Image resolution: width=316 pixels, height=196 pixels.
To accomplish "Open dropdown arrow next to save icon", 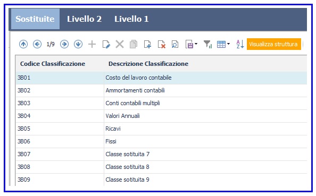I will 196,44.
